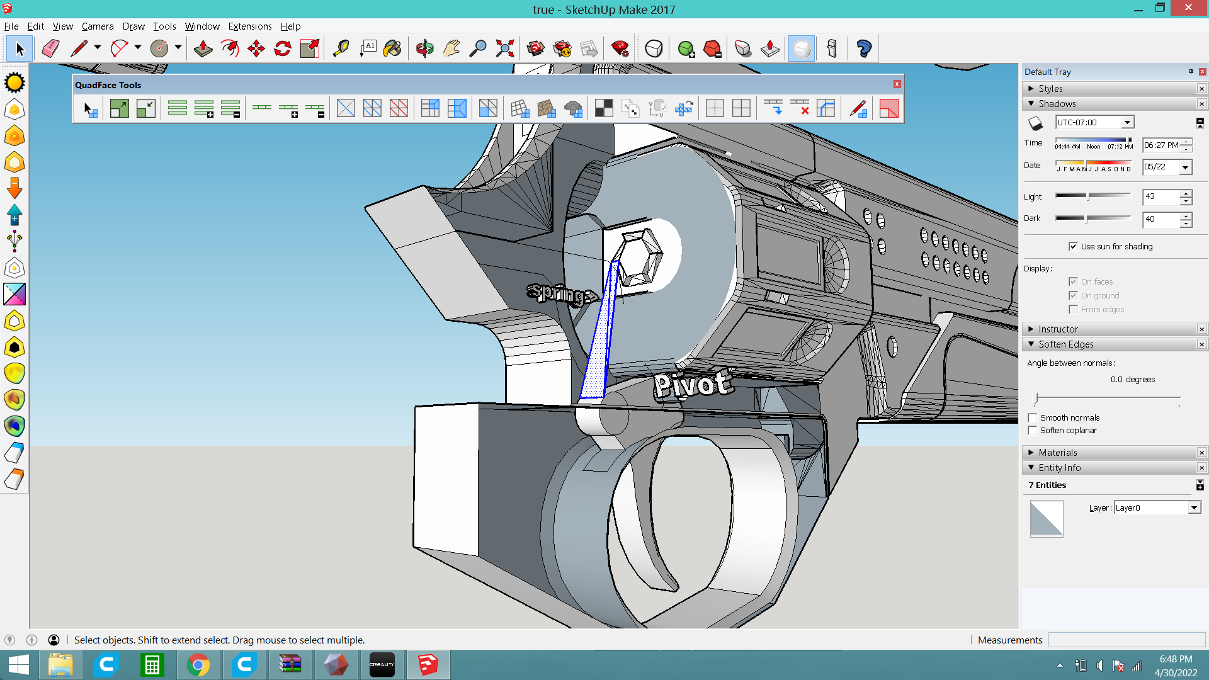
Task: Adjust the Light shadow slider
Action: [1088, 196]
